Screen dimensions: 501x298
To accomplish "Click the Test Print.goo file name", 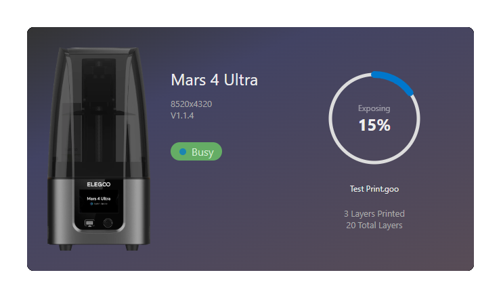I will (x=374, y=189).
